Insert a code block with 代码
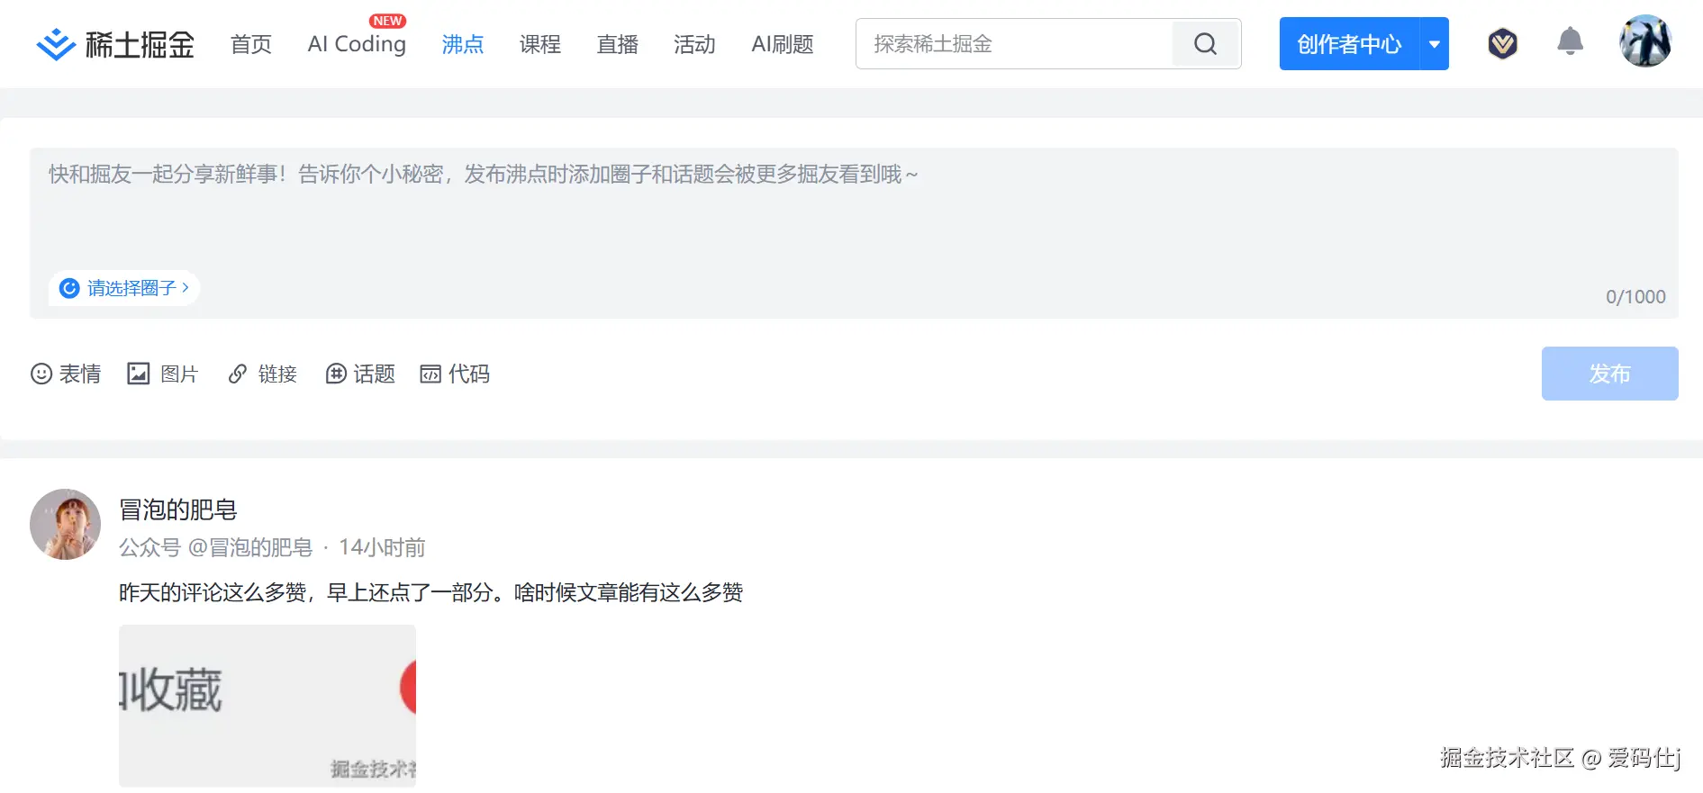 [455, 374]
